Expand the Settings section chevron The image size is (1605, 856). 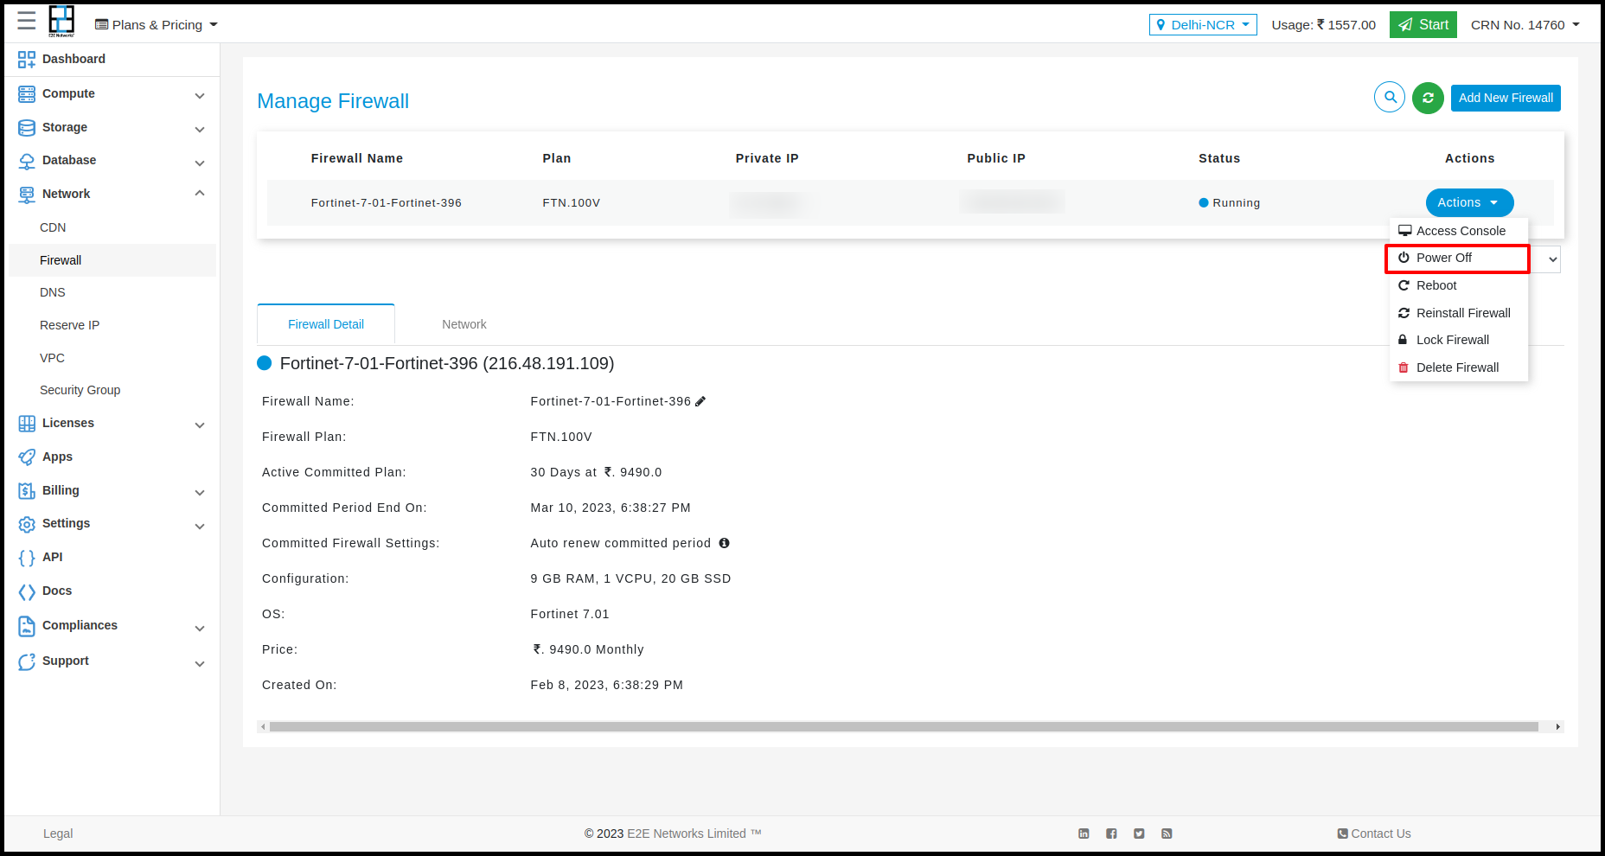(x=200, y=526)
